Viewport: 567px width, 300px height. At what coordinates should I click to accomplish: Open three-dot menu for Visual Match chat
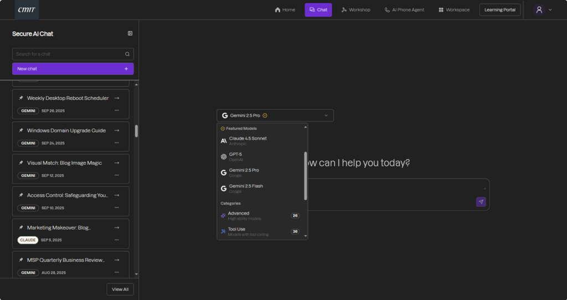[x=117, y=175]
